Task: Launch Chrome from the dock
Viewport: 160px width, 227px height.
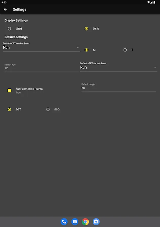Action: (85, 222)
